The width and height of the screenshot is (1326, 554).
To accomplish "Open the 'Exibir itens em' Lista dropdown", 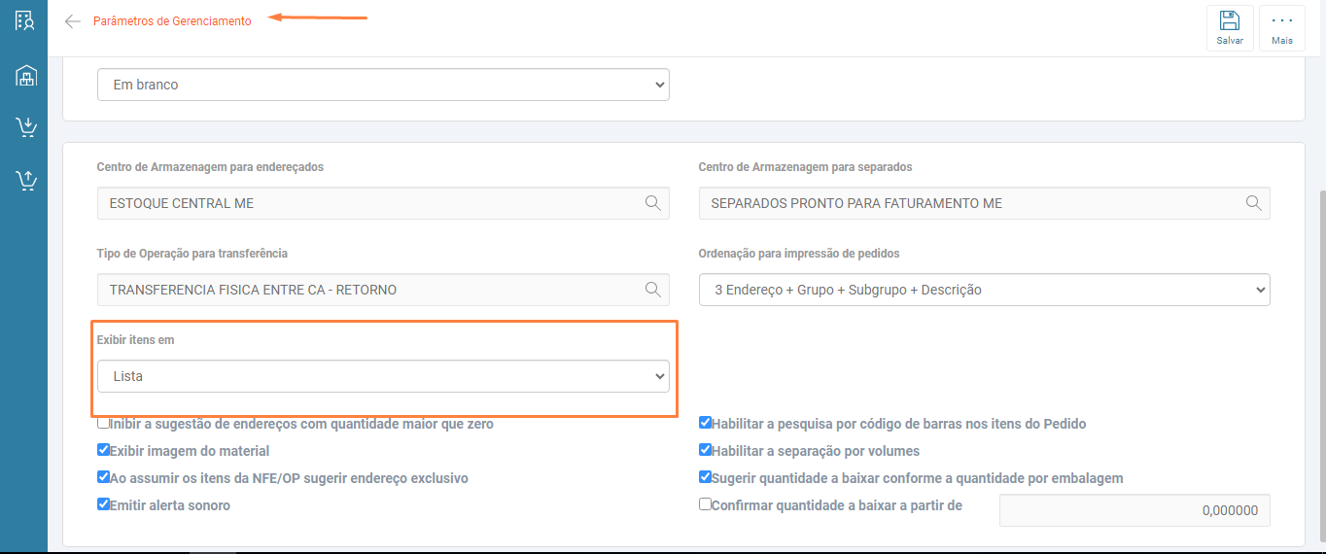I will (383, 376).
